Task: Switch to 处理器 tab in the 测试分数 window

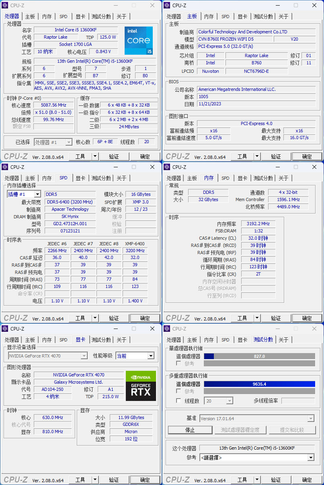Action: (x=174, y=340)
